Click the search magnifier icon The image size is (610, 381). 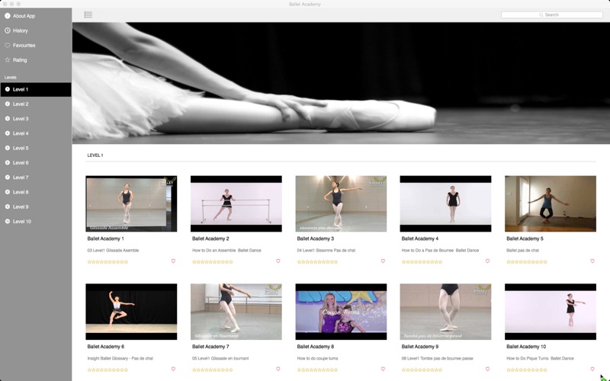(x=541, y=14)
